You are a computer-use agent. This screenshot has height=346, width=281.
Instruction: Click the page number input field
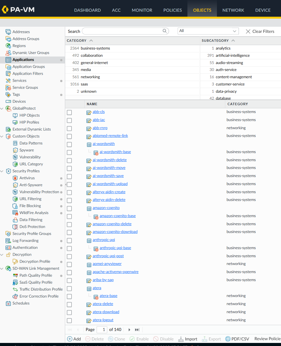(x=102, y=330)
